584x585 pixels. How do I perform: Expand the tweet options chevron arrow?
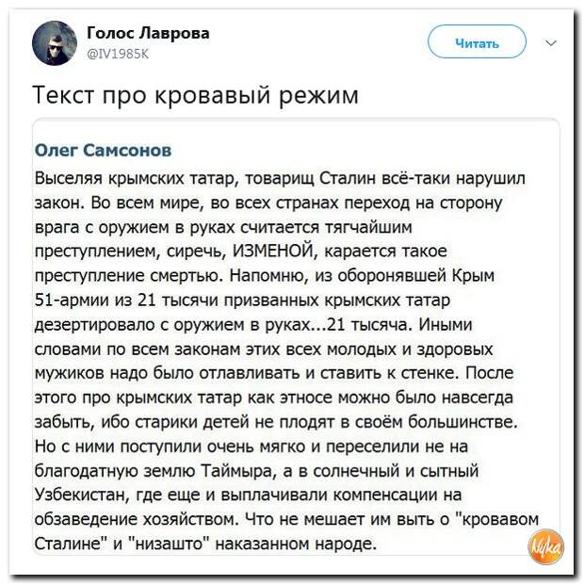coord(551,43)
